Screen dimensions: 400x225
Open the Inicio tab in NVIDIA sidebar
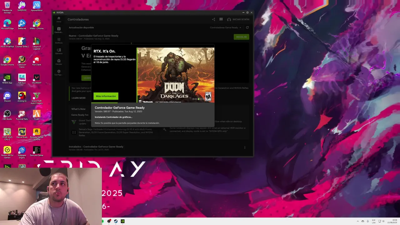[x=59, y=19]
